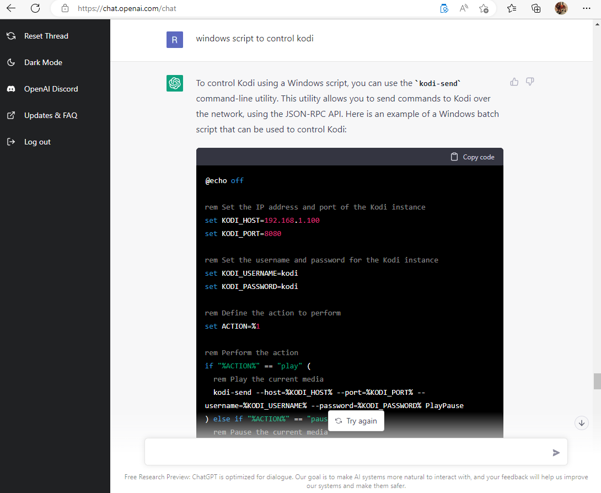Click the external link icon beside Updates
Viewport: 601px width, 493px height.
coord(11,115)
